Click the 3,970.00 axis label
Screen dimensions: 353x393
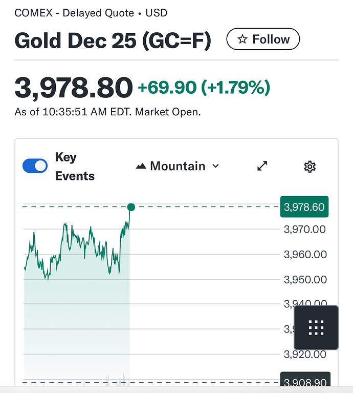pos(304,229)
